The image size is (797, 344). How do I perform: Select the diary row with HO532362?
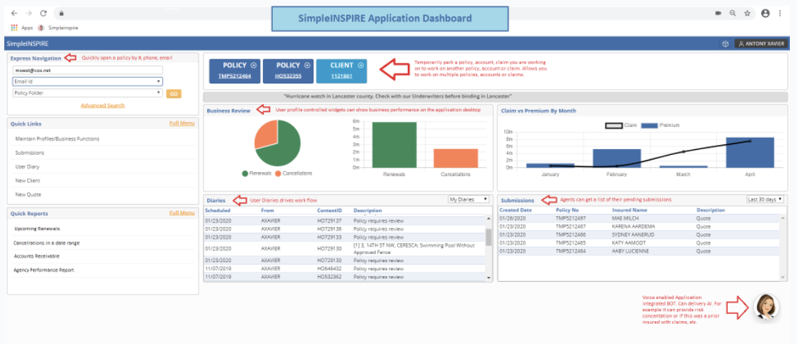345,277
